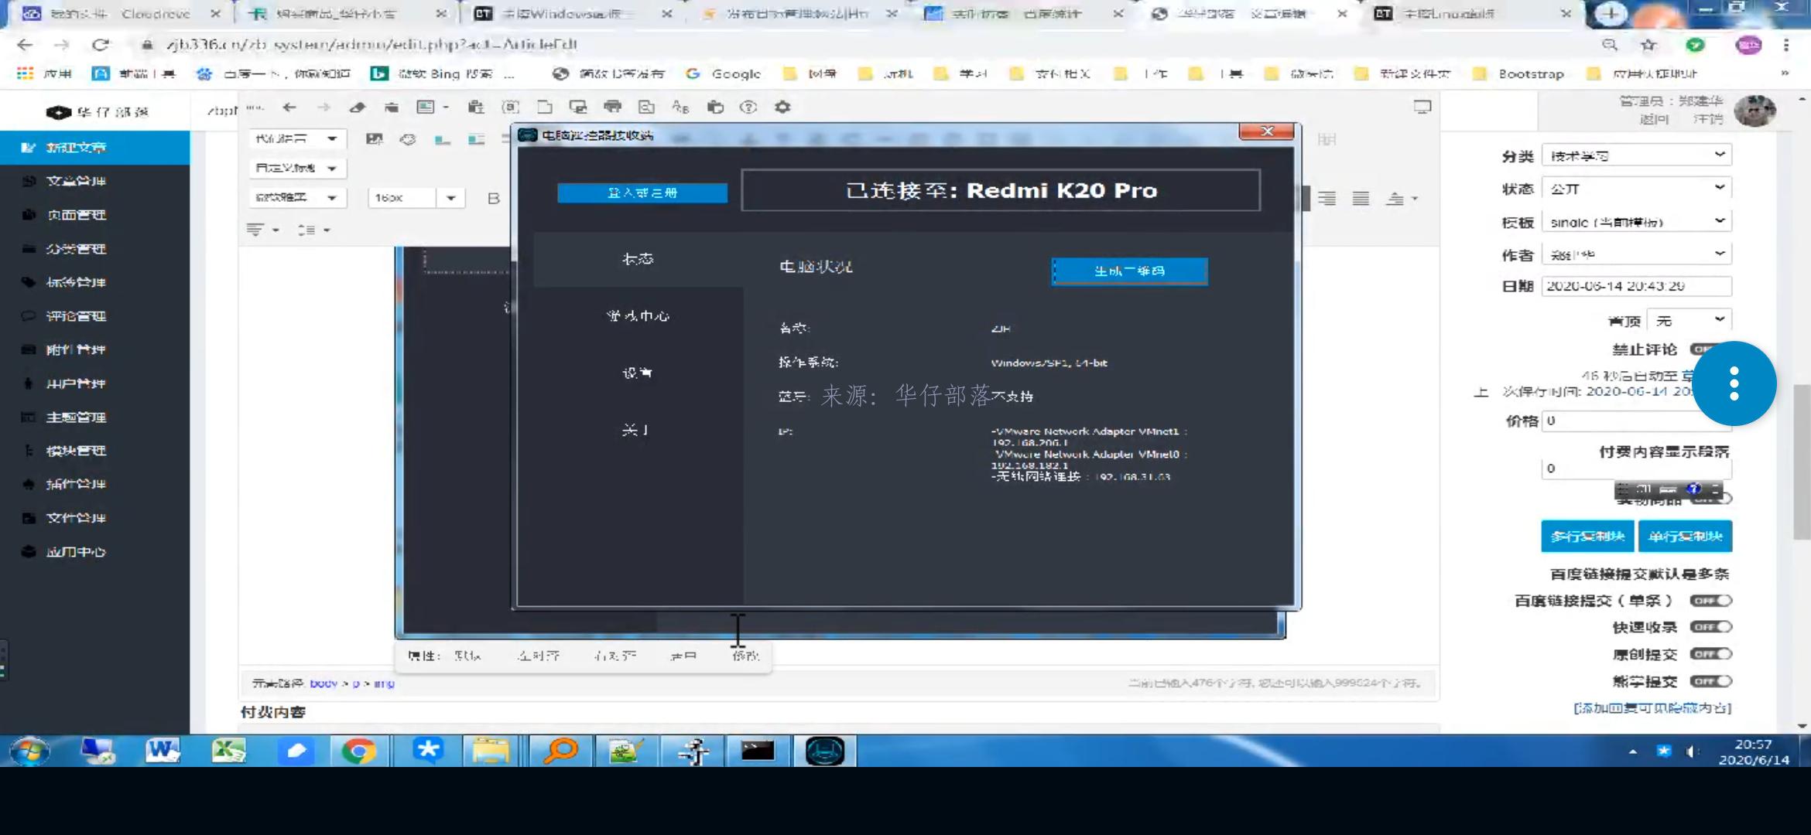
Task: Open the custom heading dropdown in editor
Action: pyautogui.click(x=297, y=168)
